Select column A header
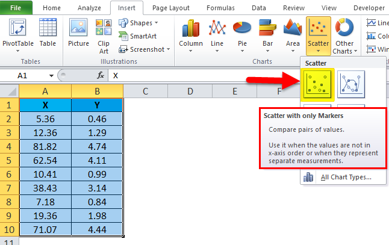The width and height of the screenshot is (389, 245). (x=45, y=91)
